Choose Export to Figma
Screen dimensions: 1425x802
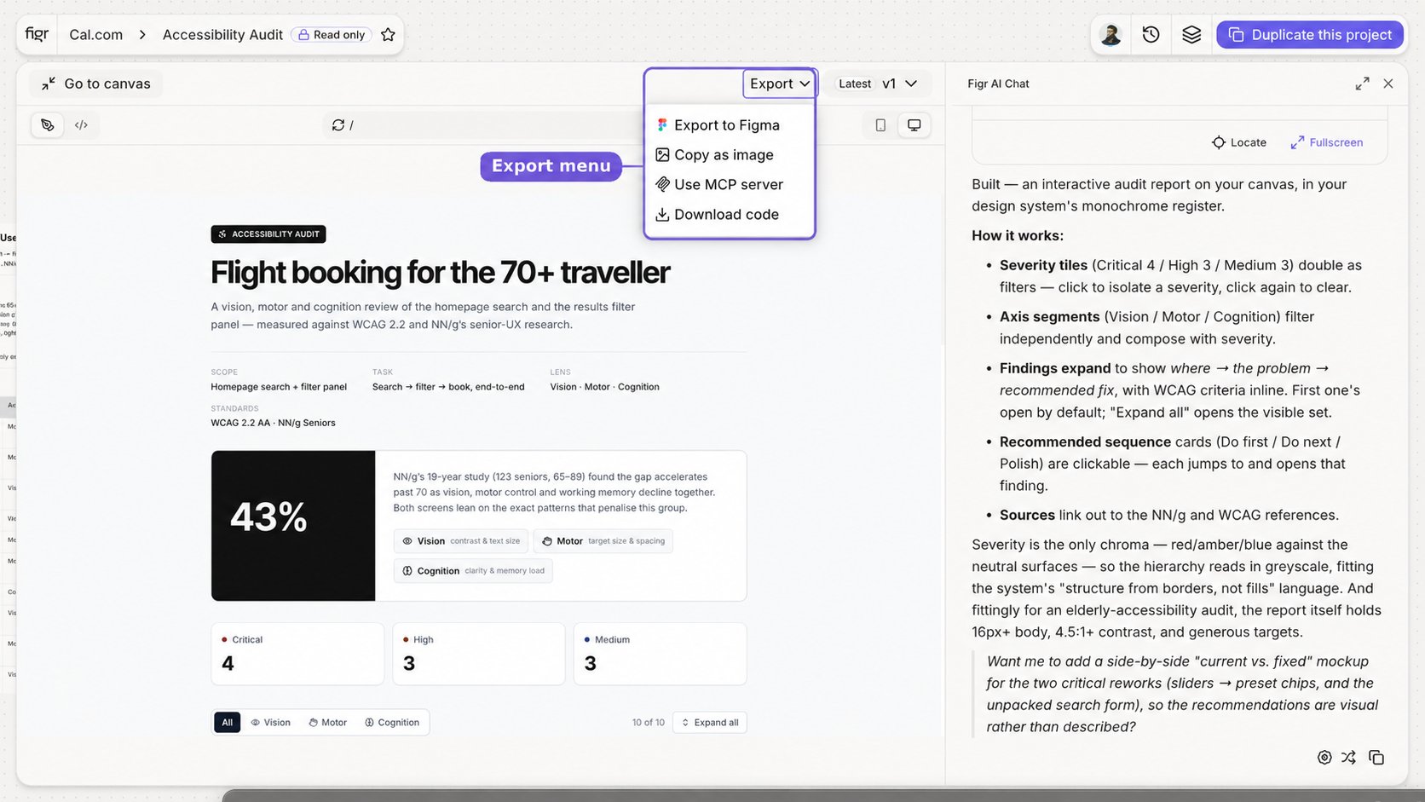718,125
